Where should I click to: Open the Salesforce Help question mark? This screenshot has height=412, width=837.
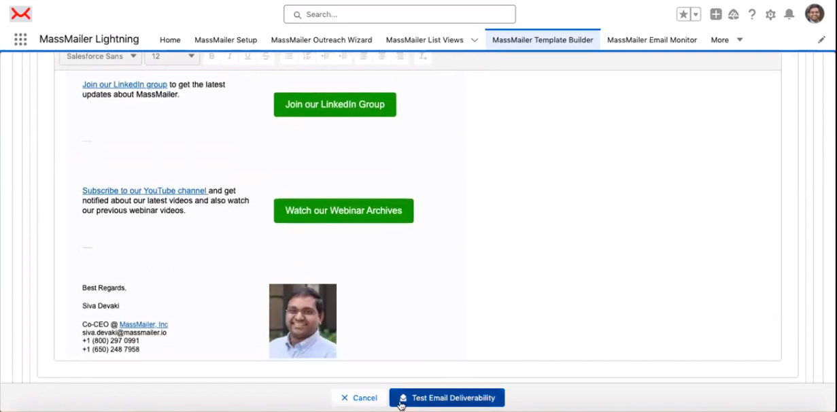[x=752, y=14]
